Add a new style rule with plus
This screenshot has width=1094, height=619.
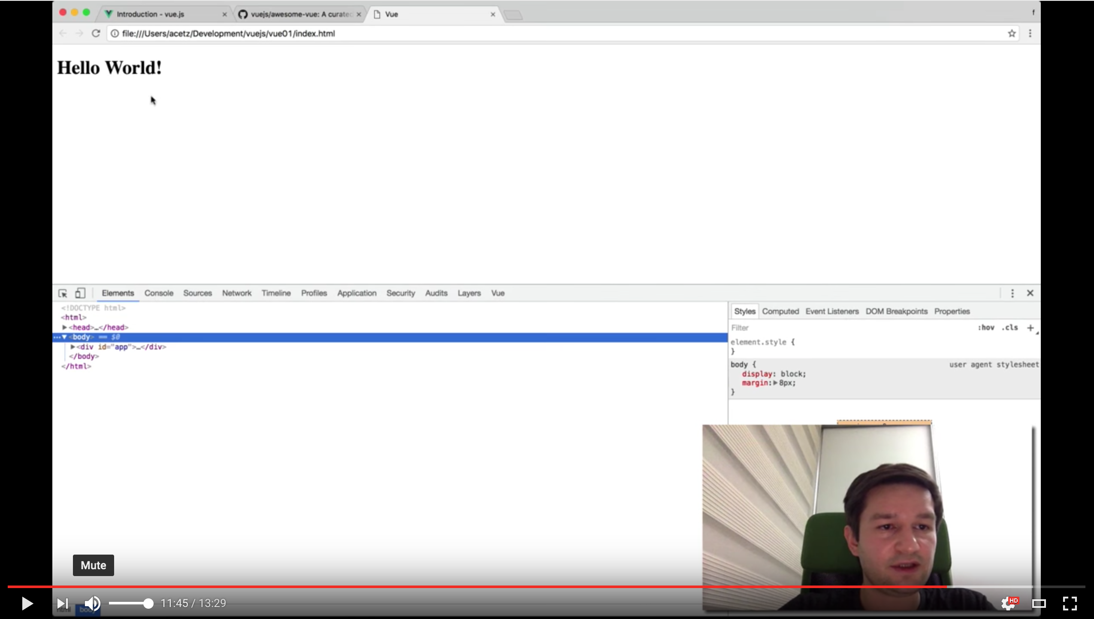(x=1030, y=328)
